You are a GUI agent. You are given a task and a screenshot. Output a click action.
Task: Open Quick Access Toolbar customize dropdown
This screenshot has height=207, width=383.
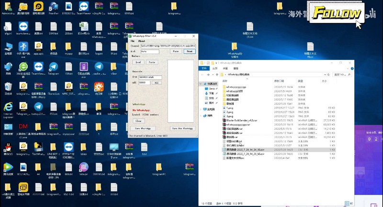(216, 63)
